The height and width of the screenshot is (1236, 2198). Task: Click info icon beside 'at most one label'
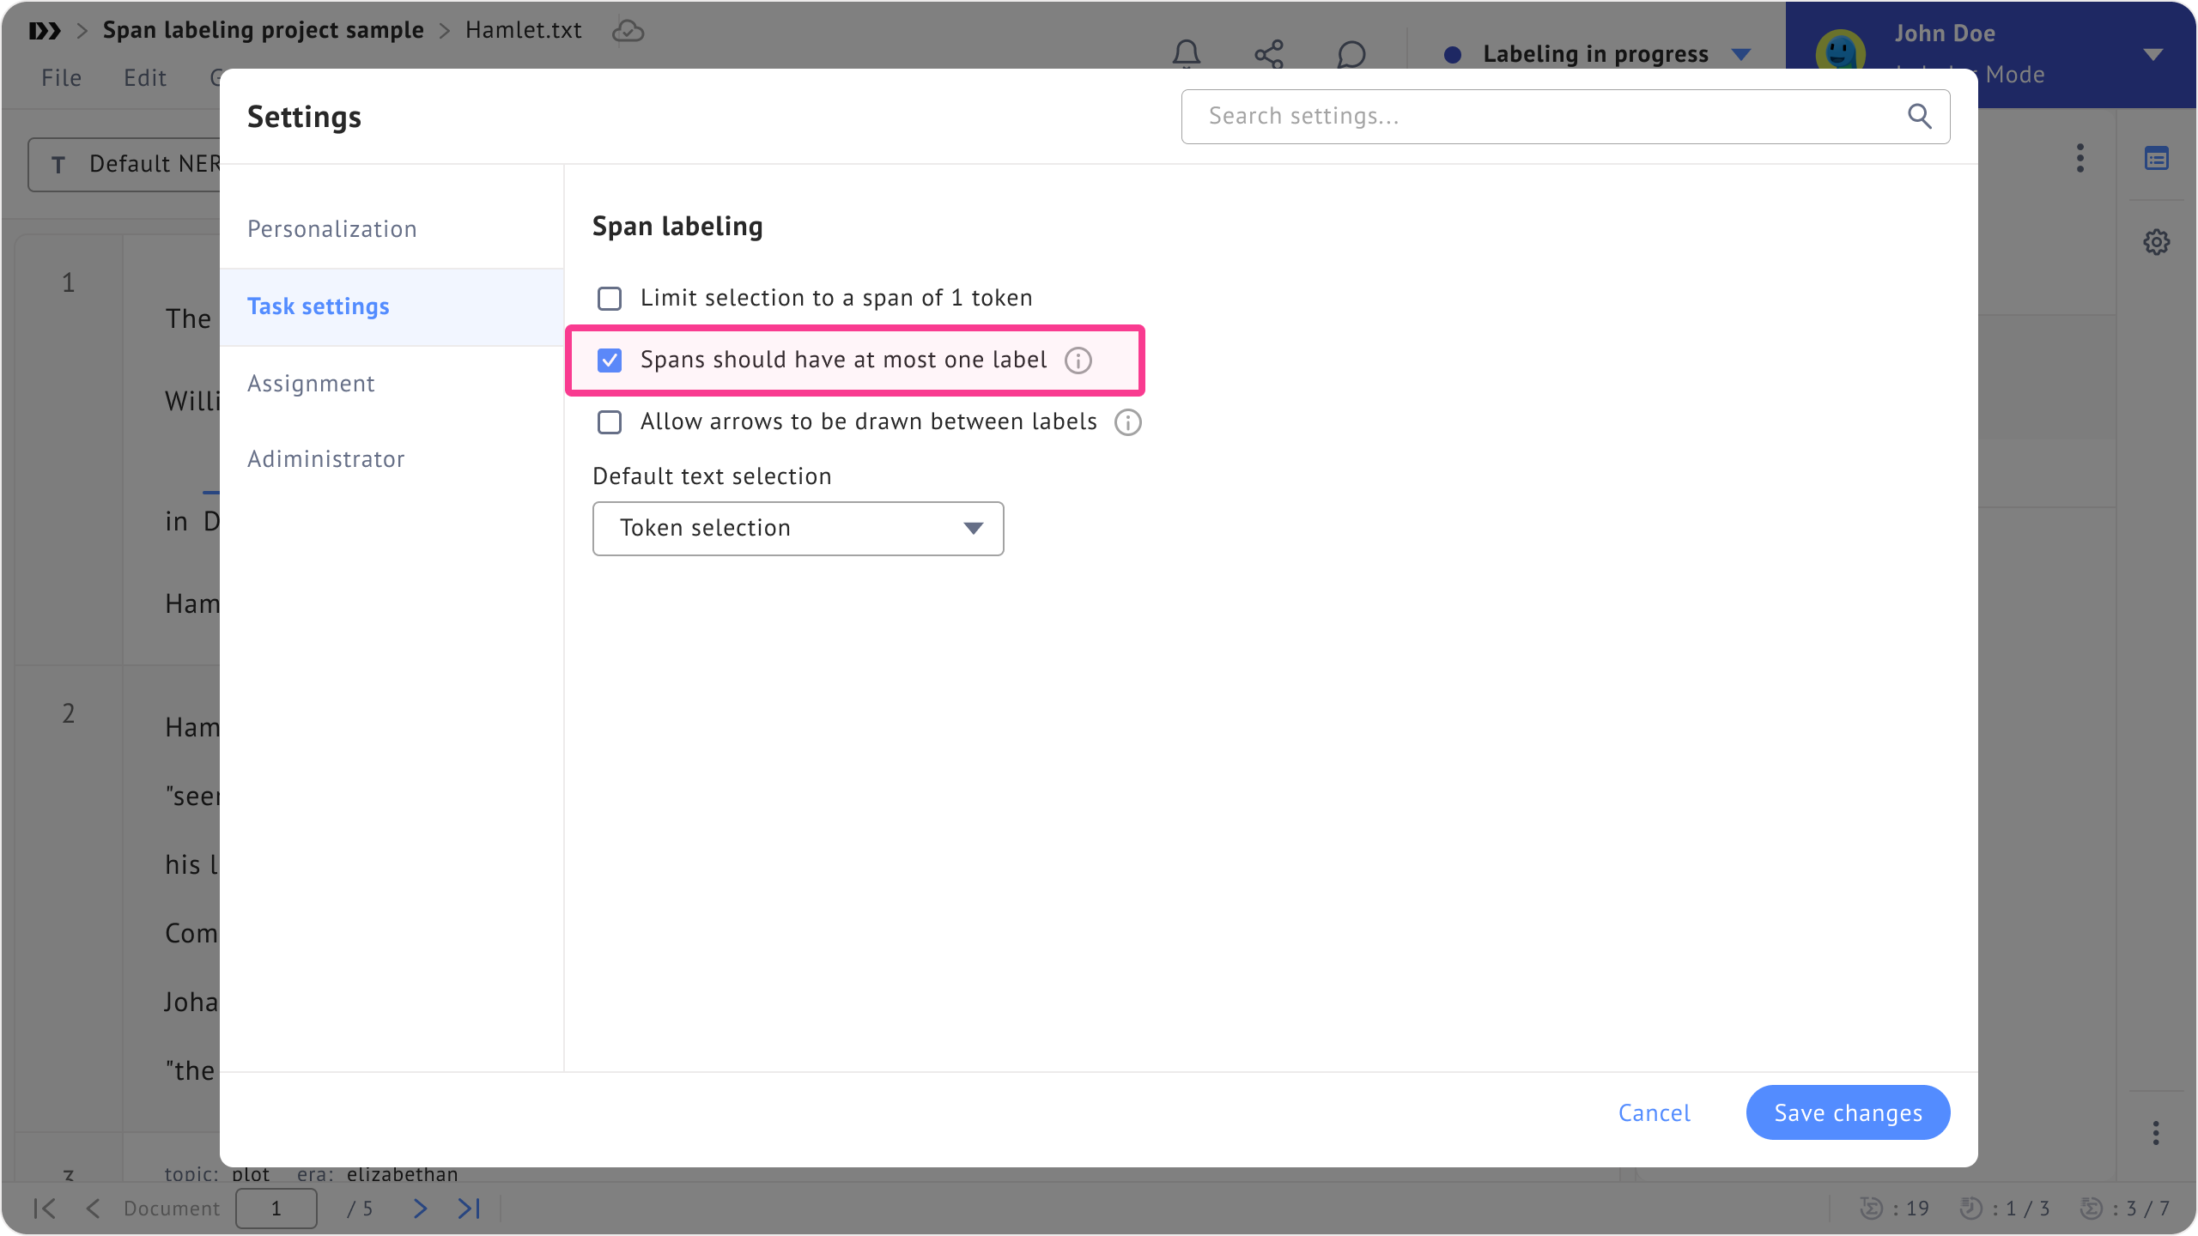click(x=1078, y=360)
